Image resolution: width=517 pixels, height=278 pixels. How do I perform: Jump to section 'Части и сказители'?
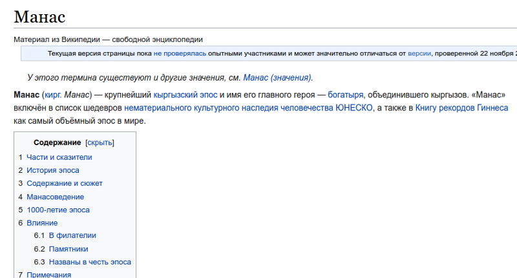tap(59, 157)
